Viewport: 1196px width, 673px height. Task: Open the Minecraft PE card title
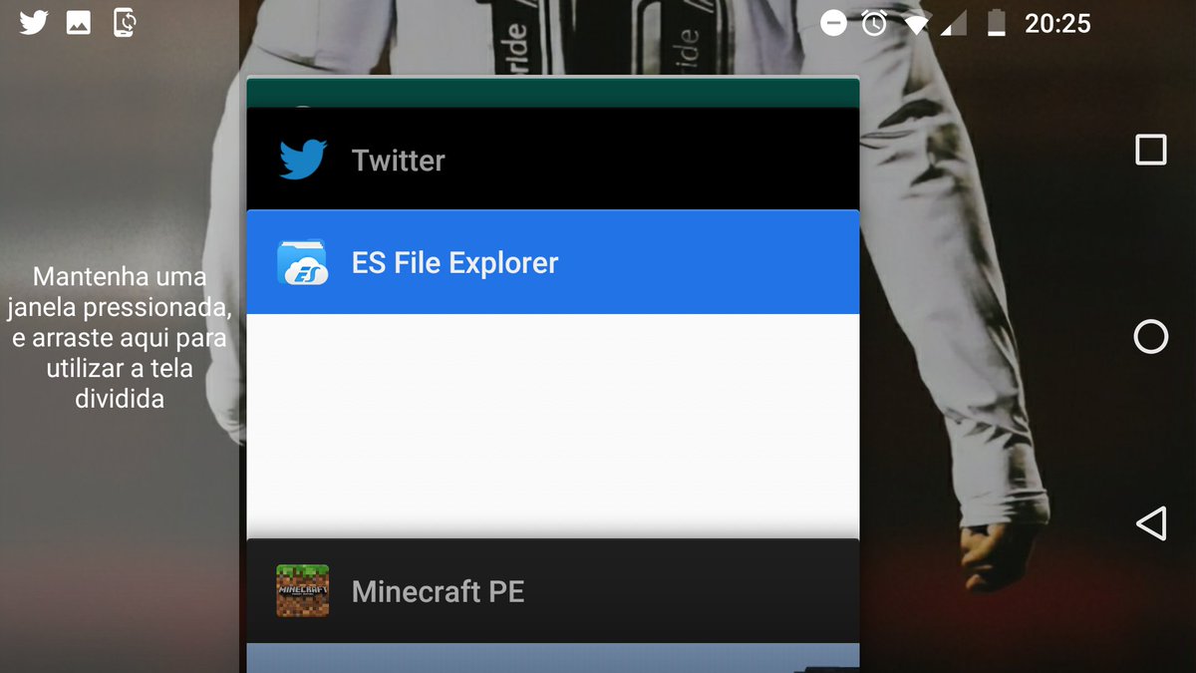click(x=438, y=591)
